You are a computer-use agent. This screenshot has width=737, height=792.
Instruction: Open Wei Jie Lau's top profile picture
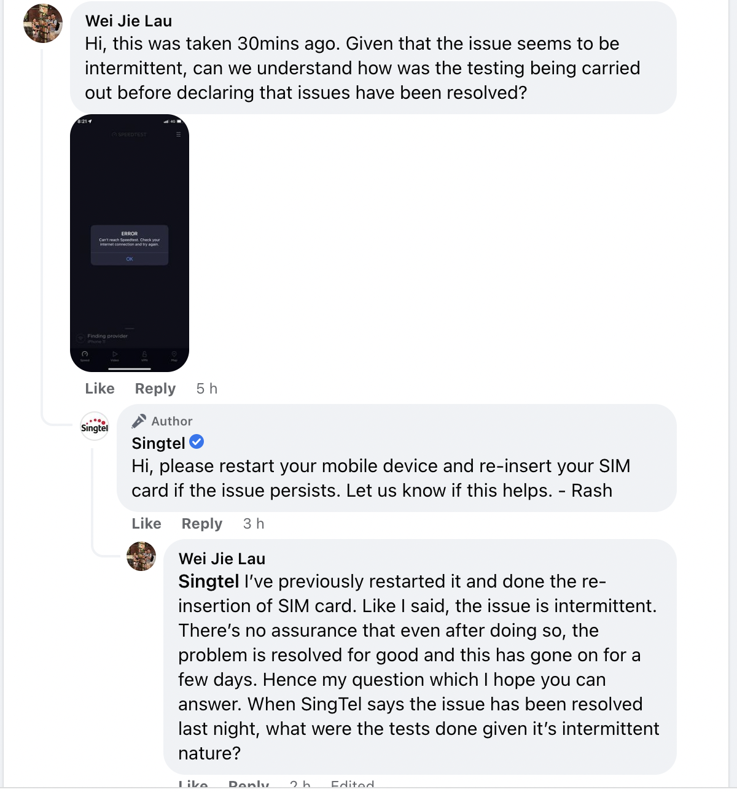43,23
